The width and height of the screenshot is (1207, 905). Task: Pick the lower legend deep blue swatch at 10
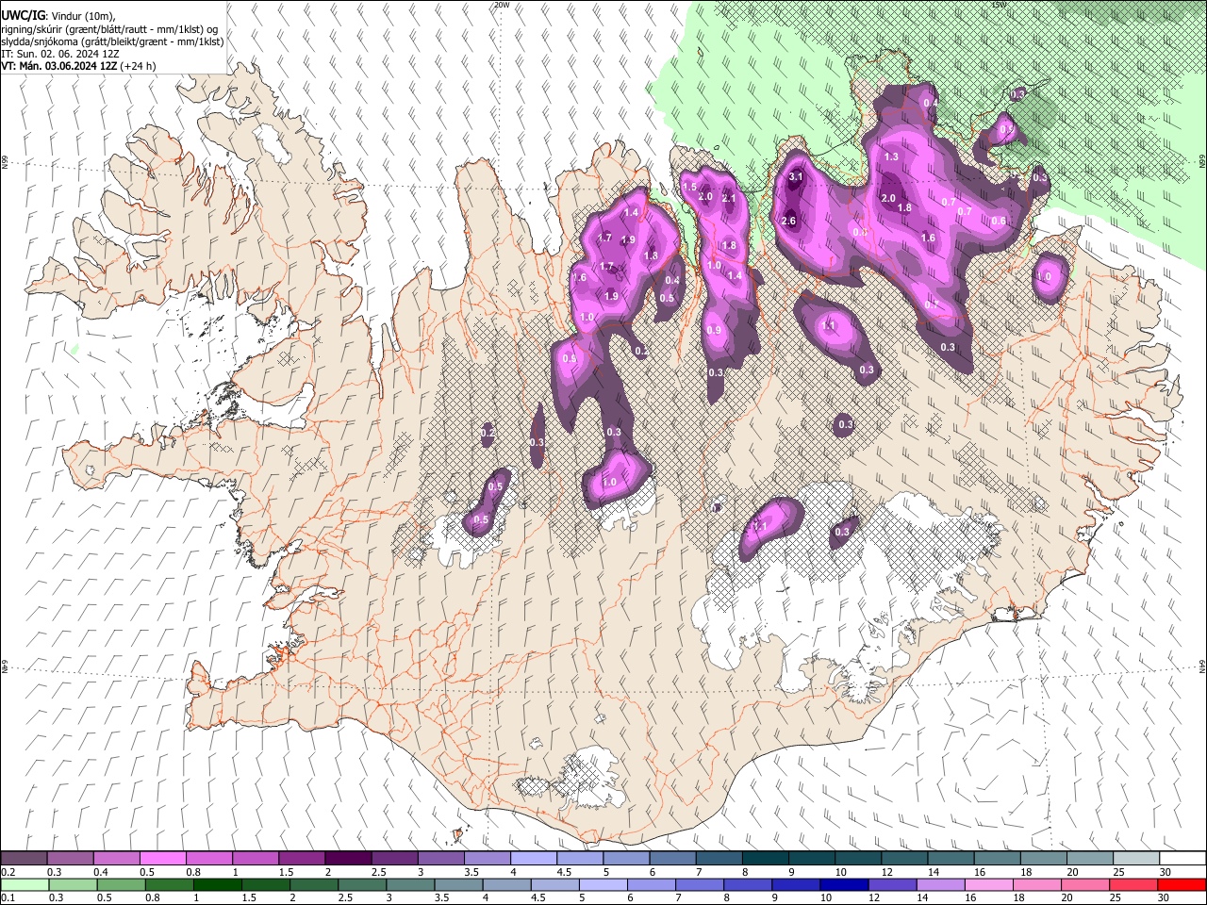tap(844, 885)
